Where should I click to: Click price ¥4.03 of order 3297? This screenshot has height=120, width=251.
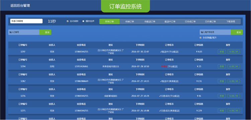point(199,52)
